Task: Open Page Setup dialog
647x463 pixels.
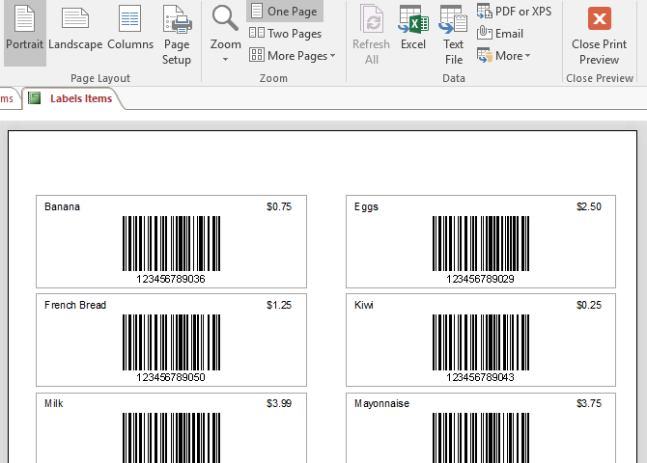Action: coord(177,35)
